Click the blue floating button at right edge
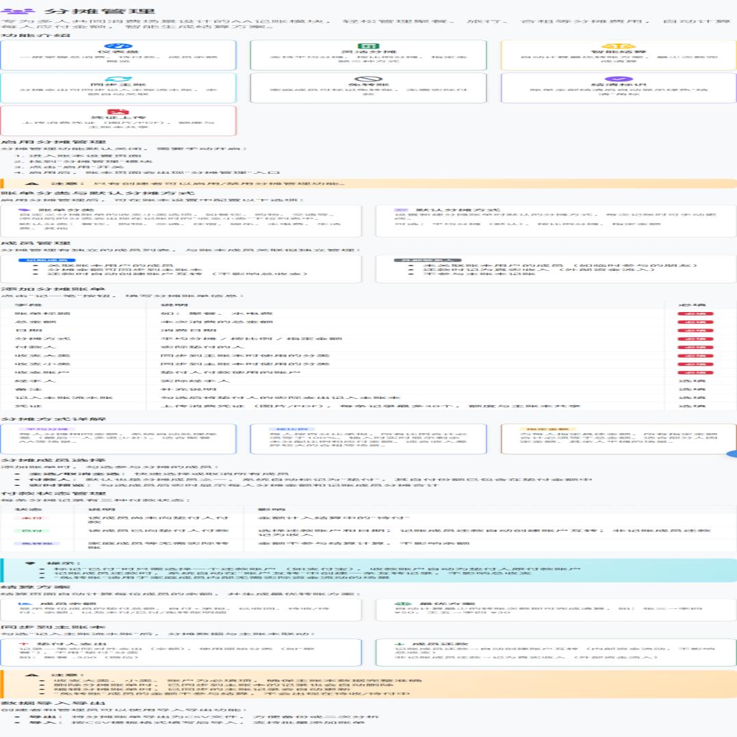Viewport: 737px width, 737px height. tap(732, 454)
